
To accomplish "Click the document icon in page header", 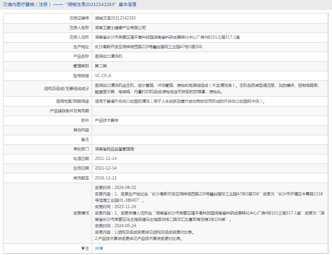I will coord(5,4).
